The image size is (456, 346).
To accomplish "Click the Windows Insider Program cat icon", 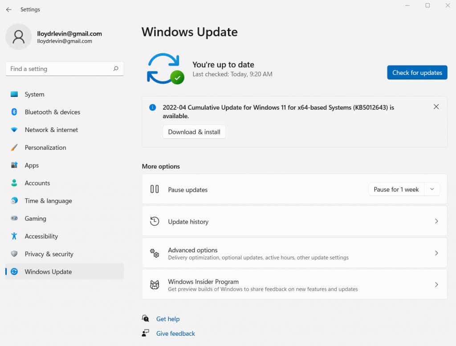I will (155, 284).
